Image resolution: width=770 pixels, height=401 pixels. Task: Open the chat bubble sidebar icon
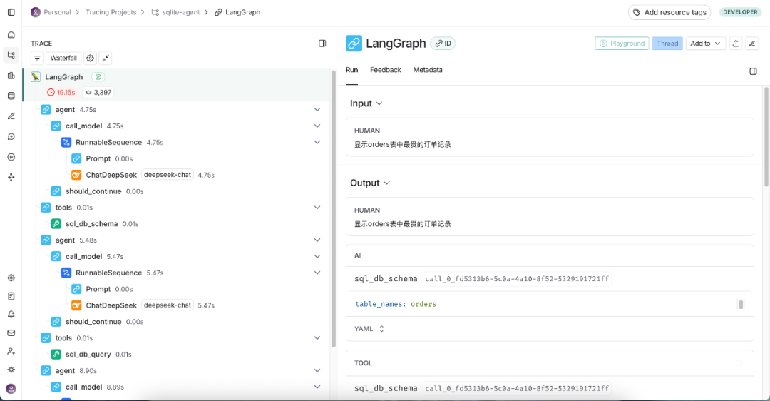tap(11, 136)
